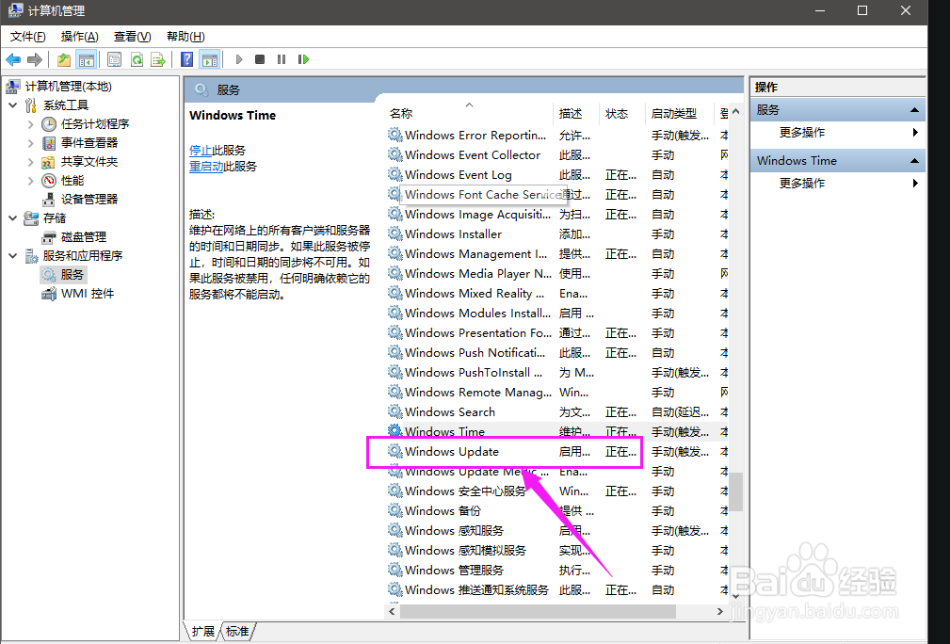Screen dimensions: 950x644
Task: Click the horizontal scrollbar right arrow
Action: [x=719, y=611]
